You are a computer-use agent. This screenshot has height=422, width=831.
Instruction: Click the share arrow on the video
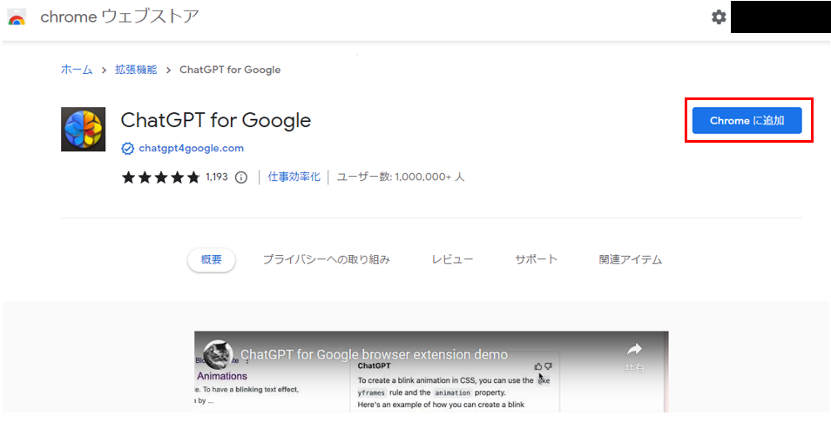(634, 349)
